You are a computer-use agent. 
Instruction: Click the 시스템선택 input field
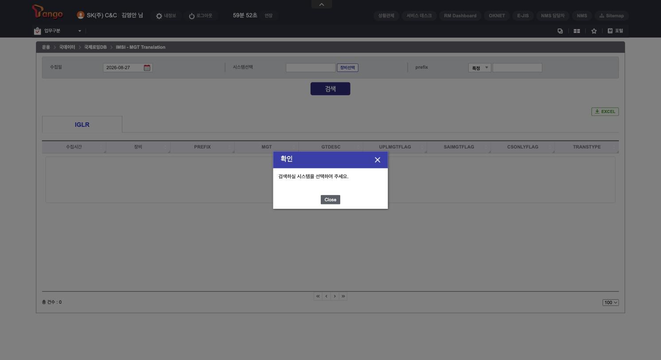[311, 68]
